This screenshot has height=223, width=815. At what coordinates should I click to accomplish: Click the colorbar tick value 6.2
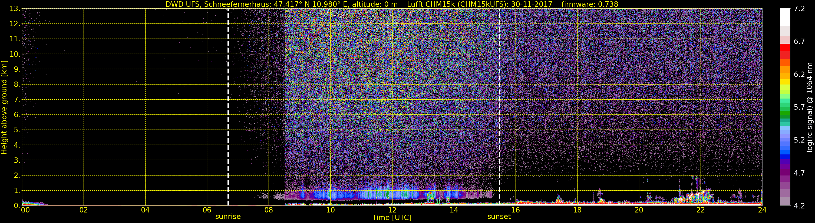click(799, 74)
